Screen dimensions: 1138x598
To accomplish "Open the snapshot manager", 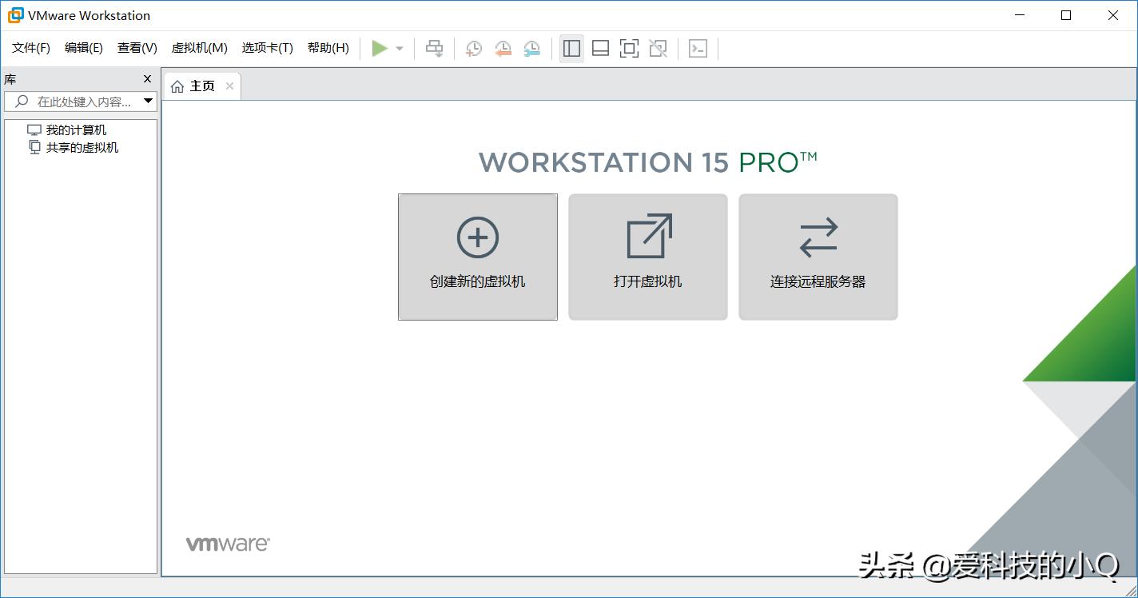I will tap(531, 48).
